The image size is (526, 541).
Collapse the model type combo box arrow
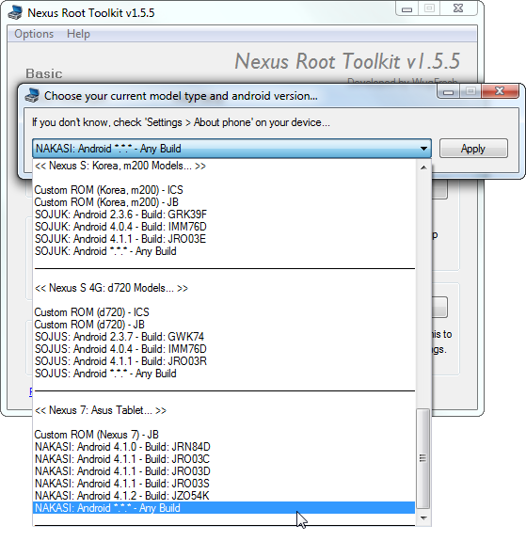(x=423, y=149)
